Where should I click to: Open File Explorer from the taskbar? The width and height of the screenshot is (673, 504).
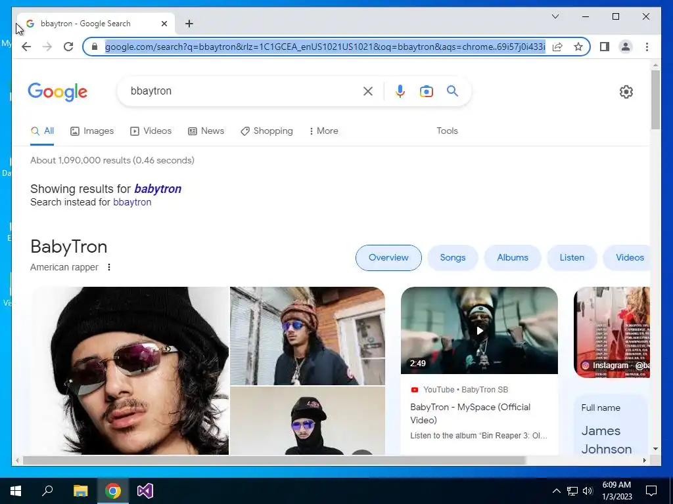point(80,491)
